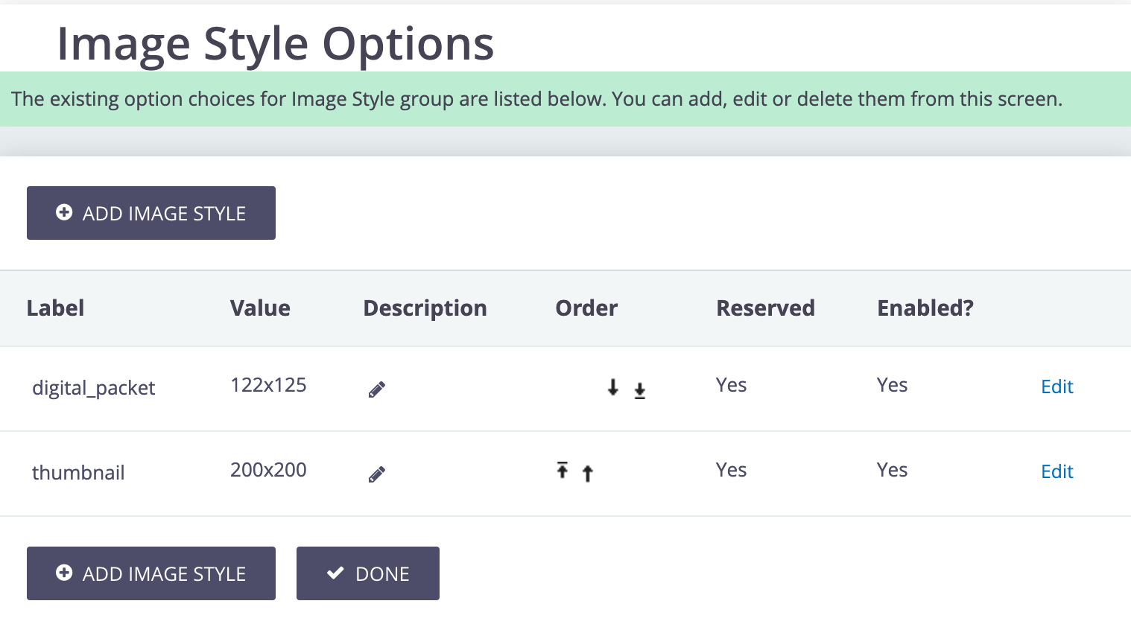Image resolution: width=1131 pixels, height=630 pixels.
Task: Click the Image Style Options page title
Action: tap(275, 43)
